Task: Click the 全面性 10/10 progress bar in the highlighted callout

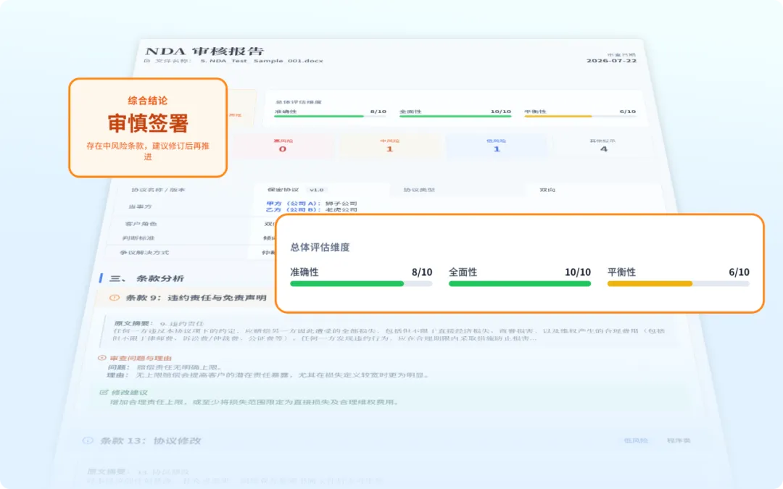Action: [519, 283]
